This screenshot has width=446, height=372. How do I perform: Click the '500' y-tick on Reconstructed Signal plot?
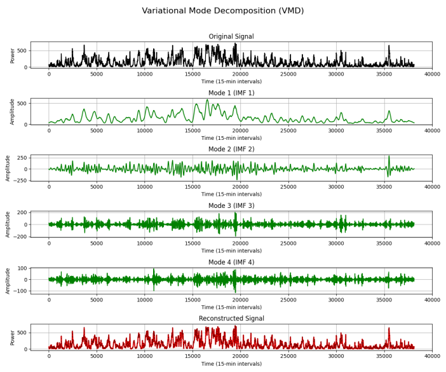pyautogui.click(x=22, y=333)
